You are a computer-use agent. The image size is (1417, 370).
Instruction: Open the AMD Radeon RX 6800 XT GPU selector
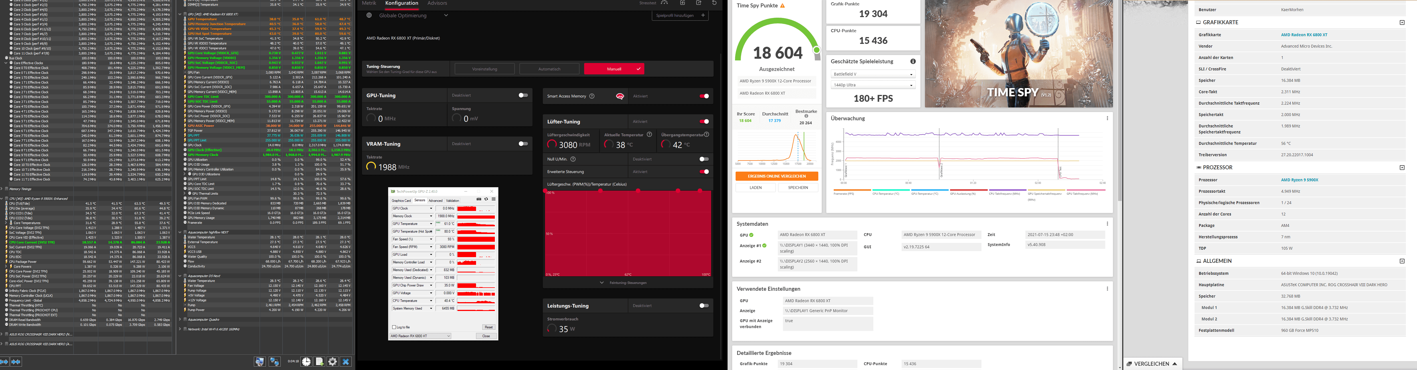421,336
